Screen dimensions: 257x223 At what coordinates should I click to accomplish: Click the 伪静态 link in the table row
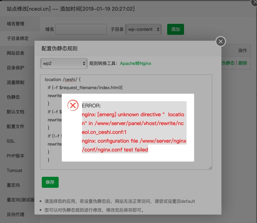pos(228,63)
